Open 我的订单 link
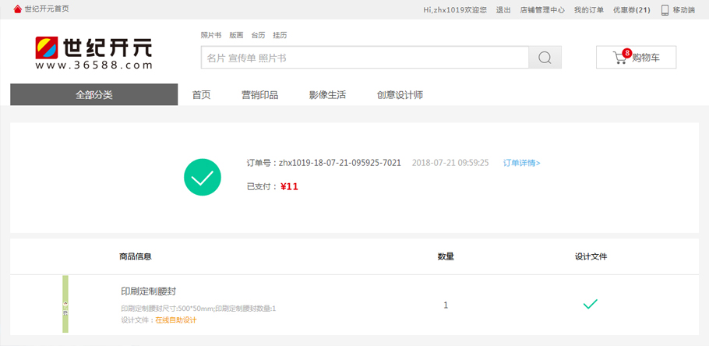The width and height of the screenshot is (709, 346). 588,10
